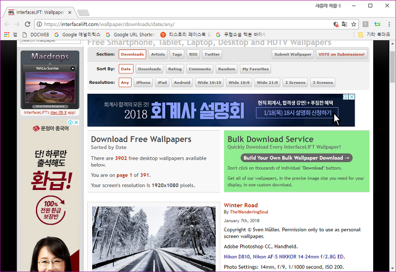Screen dimensions: 396x272
Task: Open the Google 애널리틱스 bookmark
Action: coord(77,35)
